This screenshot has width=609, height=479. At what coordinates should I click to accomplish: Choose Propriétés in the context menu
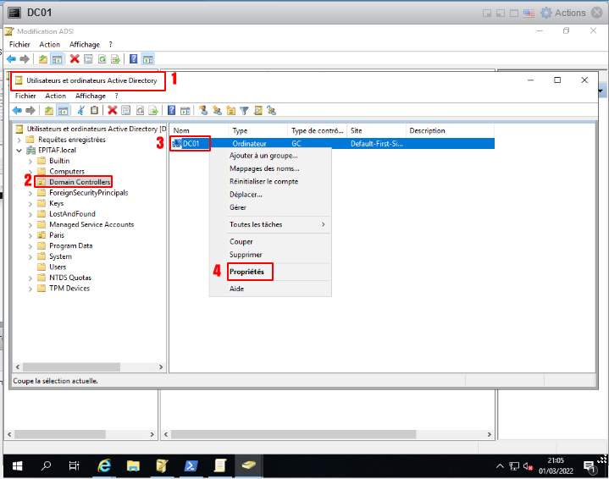click(246, 272)
